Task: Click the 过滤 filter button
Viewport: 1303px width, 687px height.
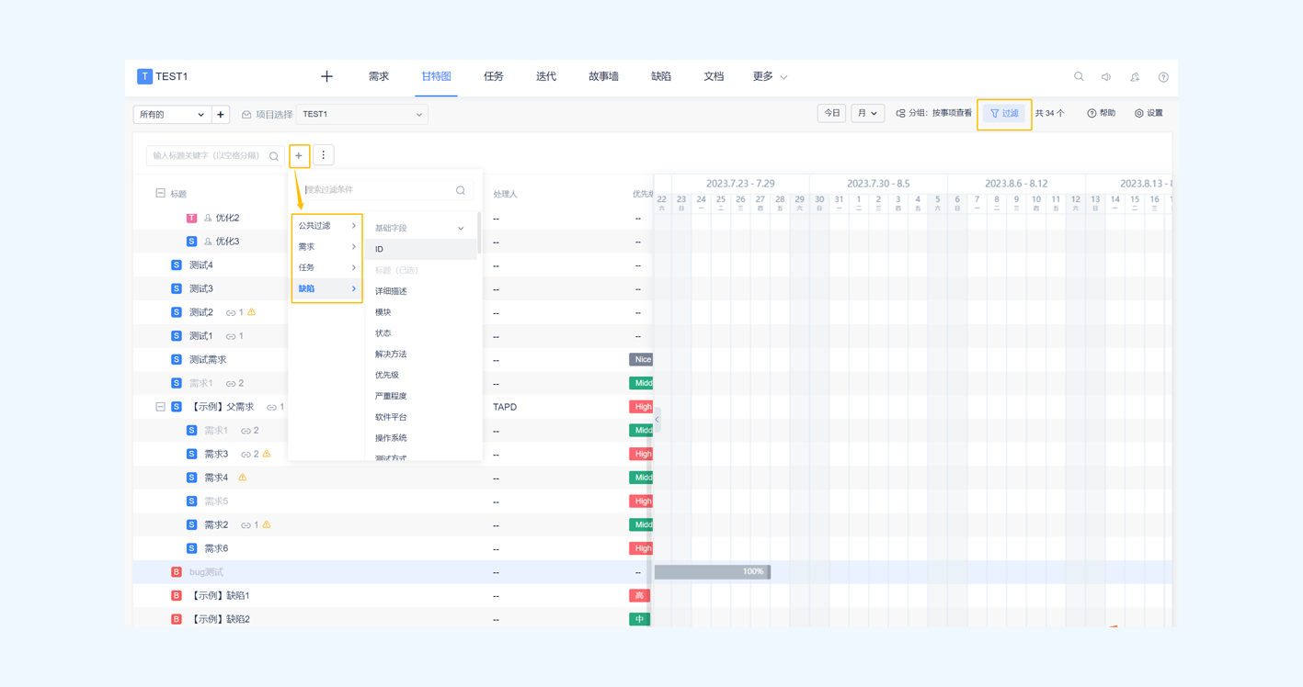Action: pos(1004,114)
